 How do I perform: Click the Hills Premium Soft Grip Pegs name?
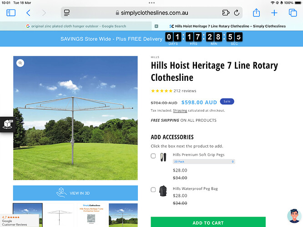click(199, 155)
